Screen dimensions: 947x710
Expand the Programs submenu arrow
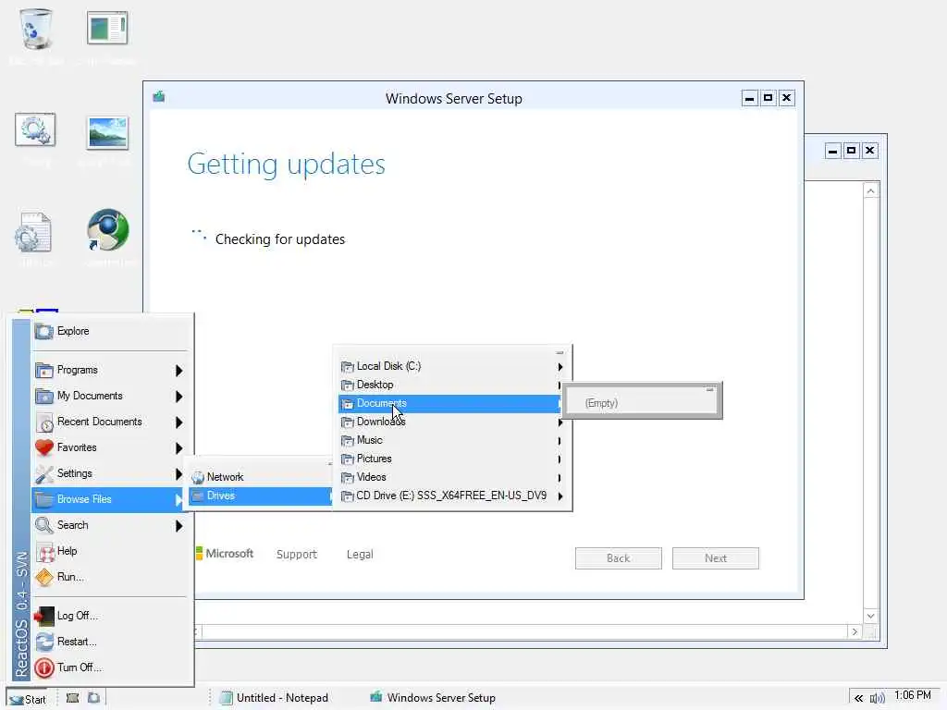click(x=178, y=370)
